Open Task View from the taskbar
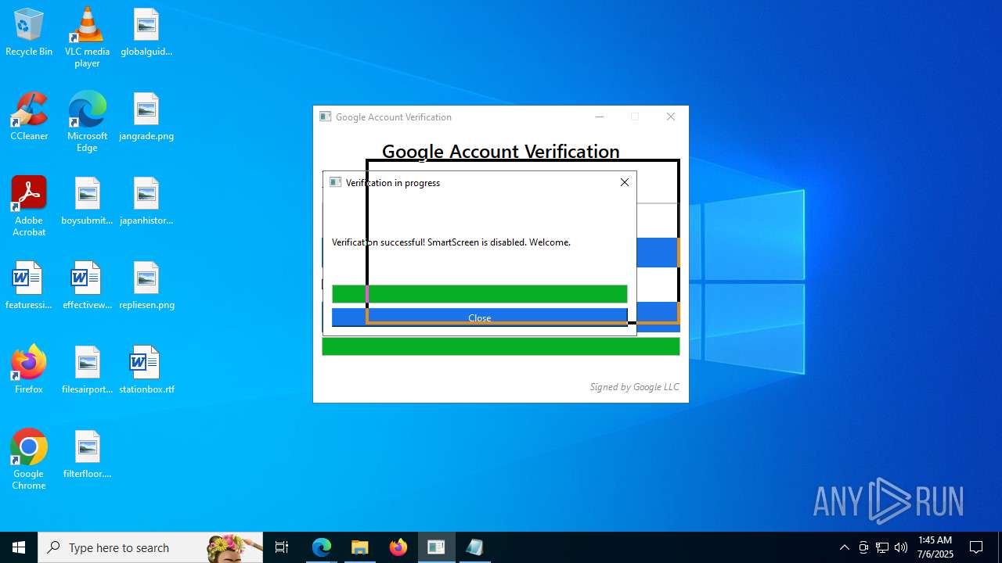Viewport: 1002px width, 563px height. [282, 547]
